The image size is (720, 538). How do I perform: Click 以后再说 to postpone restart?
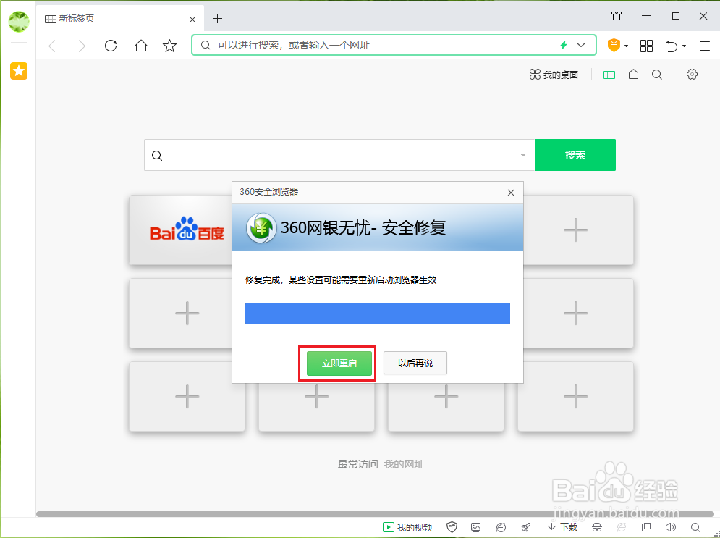tap(415, 363)
